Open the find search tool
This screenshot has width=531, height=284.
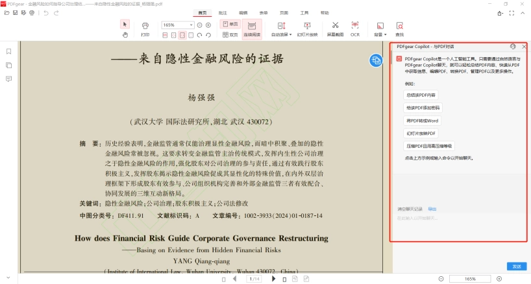400,29
